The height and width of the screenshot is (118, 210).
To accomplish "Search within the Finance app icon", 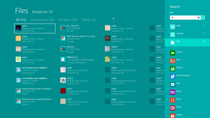I will click(x=173, y=69).
